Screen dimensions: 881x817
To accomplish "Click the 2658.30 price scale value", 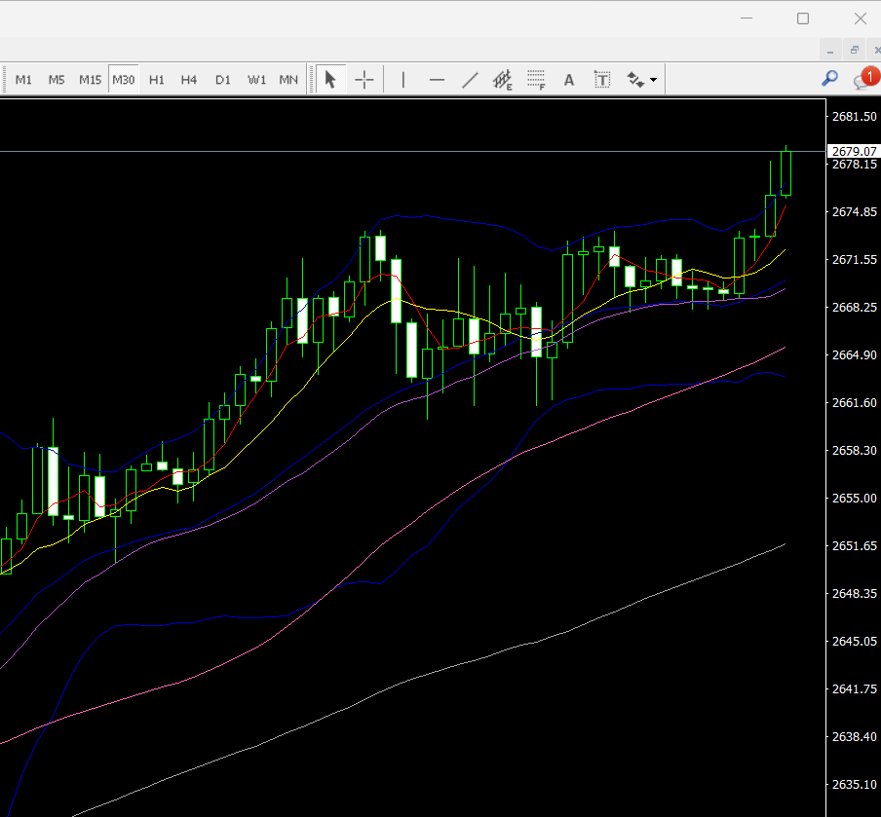I will click(x=854, y=450).
